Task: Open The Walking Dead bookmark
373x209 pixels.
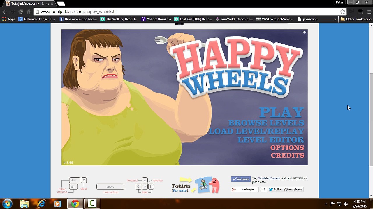Action: coord(119,19)
